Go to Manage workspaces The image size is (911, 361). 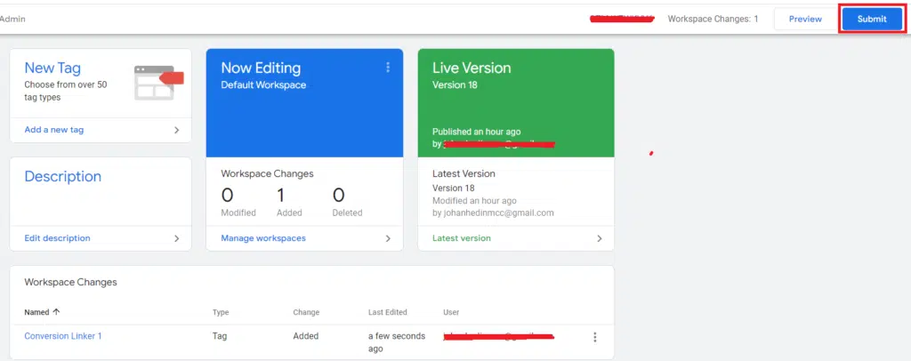[x=263, y=238]
